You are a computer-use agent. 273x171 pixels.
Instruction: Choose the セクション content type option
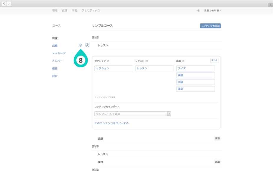point(114,69)
